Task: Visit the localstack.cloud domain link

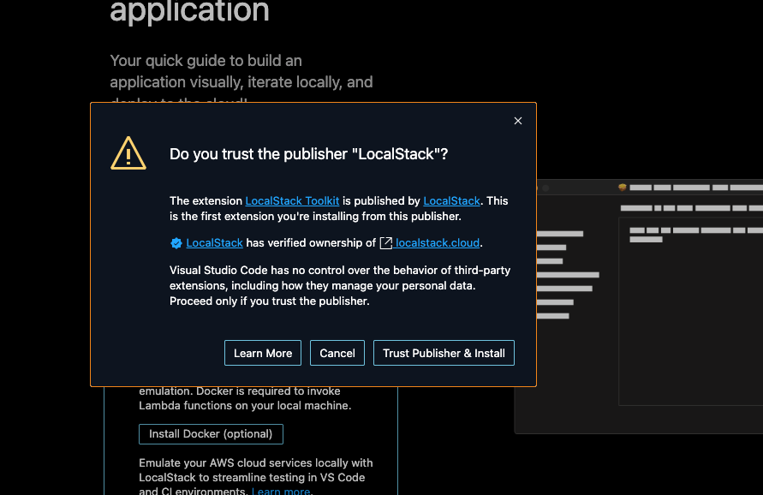Action: [438, 243]
